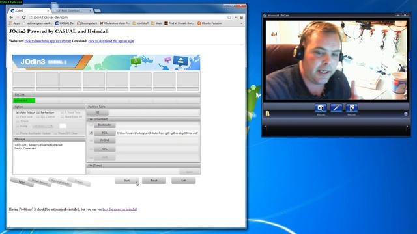Follow the launch this app as webstart link
417x234 pixels.
pyautogui.click(x=48, y=41)
